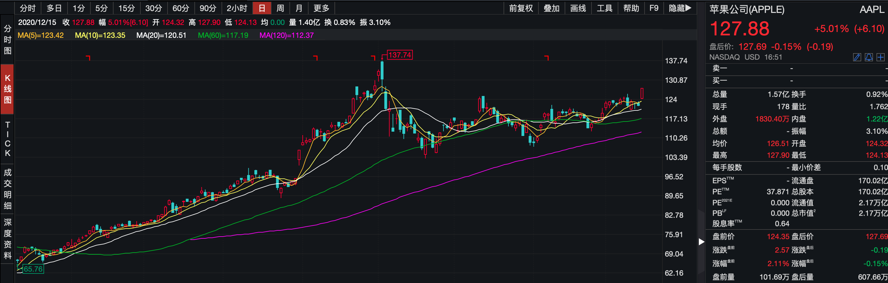The image size is (888, 283).
Task: Open the 工具 tools menu
Action: coord(605,8)
